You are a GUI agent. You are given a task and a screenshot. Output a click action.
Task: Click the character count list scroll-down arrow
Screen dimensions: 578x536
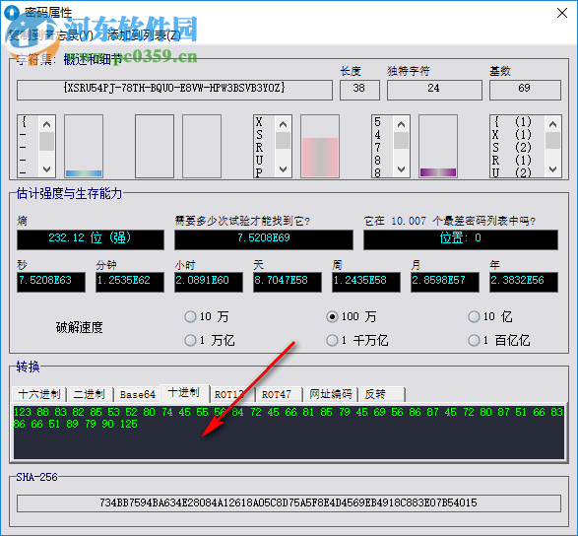pos(553,169)
